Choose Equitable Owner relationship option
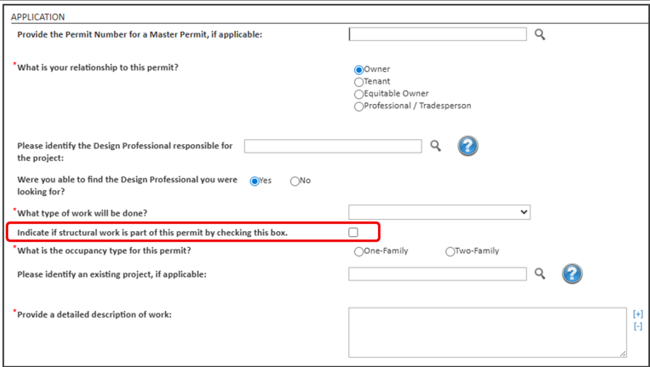Screen dimensions: 650x367 (x=359, y=94)
